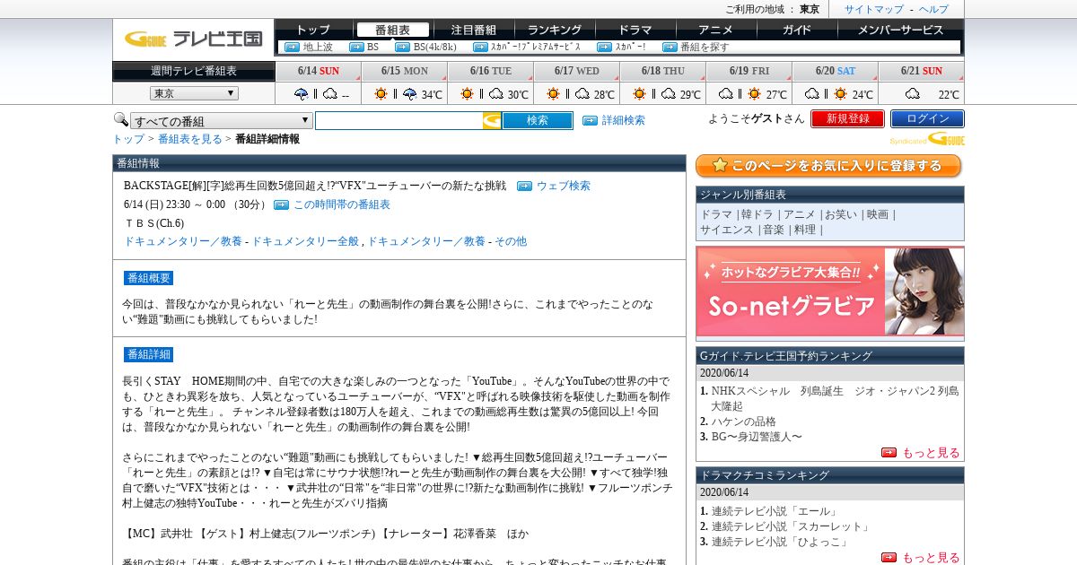The height and width of the screenshot is (565, 1077).
Task: Select the 6/15 MON schedule day
Action: 404,71
